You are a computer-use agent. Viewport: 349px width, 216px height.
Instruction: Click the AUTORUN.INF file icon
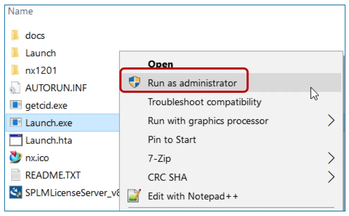click(x=15, y=88)
